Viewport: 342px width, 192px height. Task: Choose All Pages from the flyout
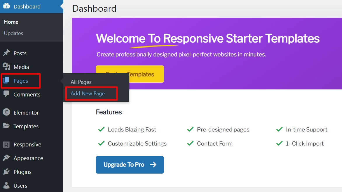(x=81, y=82)
